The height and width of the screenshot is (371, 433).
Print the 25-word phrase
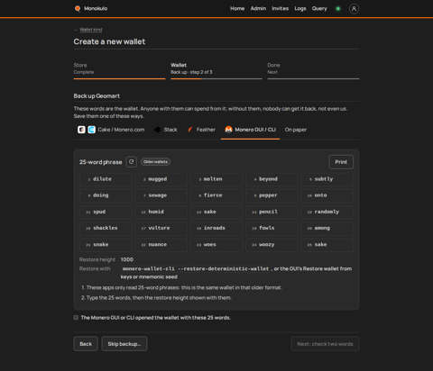coord(341,162)
